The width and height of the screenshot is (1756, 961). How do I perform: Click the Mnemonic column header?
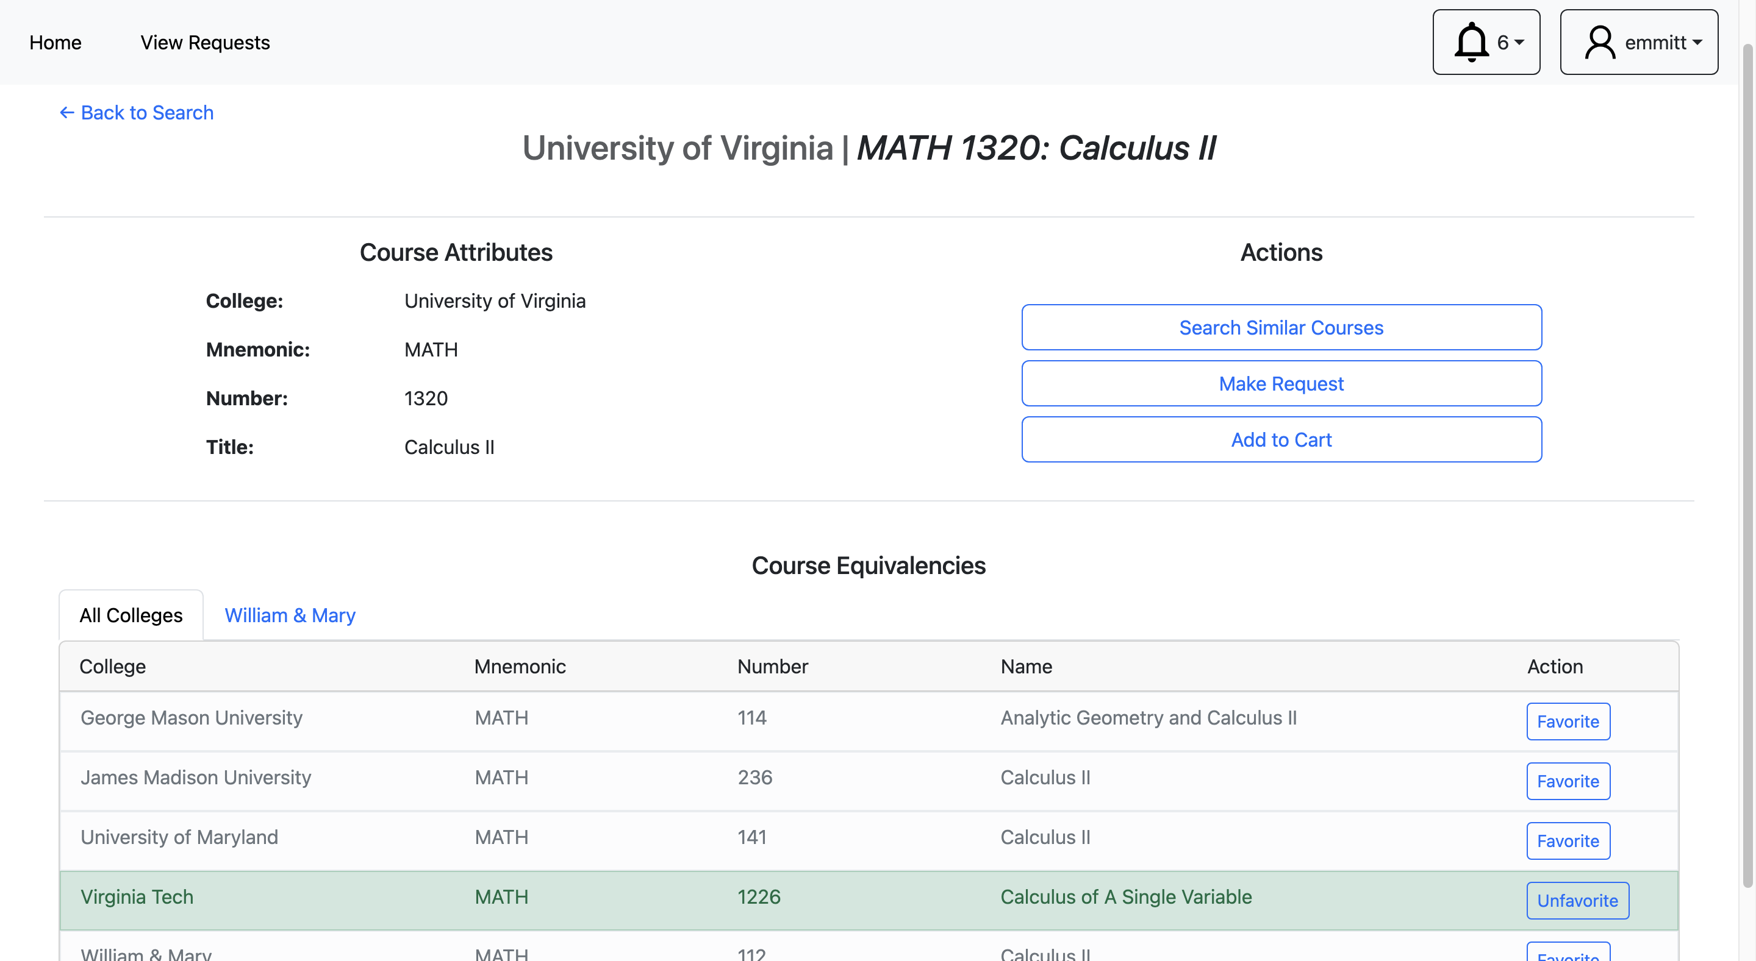520,666
